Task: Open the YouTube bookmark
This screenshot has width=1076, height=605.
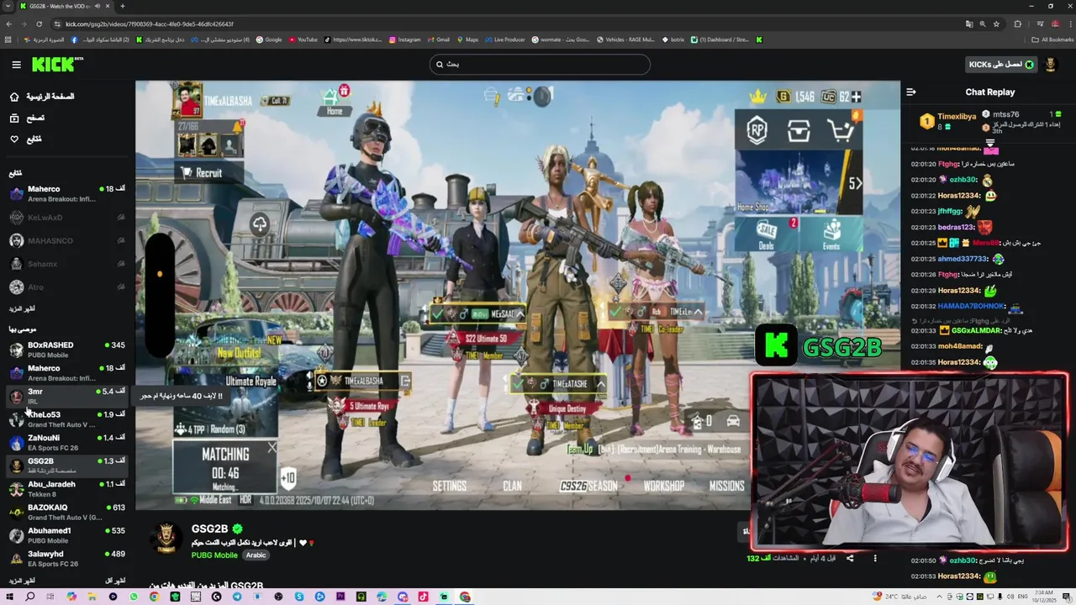Action: click(303, 39)
